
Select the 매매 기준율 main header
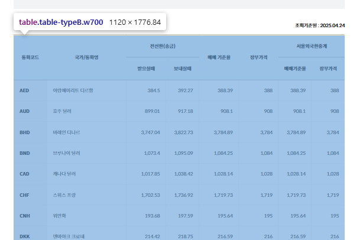[x=219, y=57]
